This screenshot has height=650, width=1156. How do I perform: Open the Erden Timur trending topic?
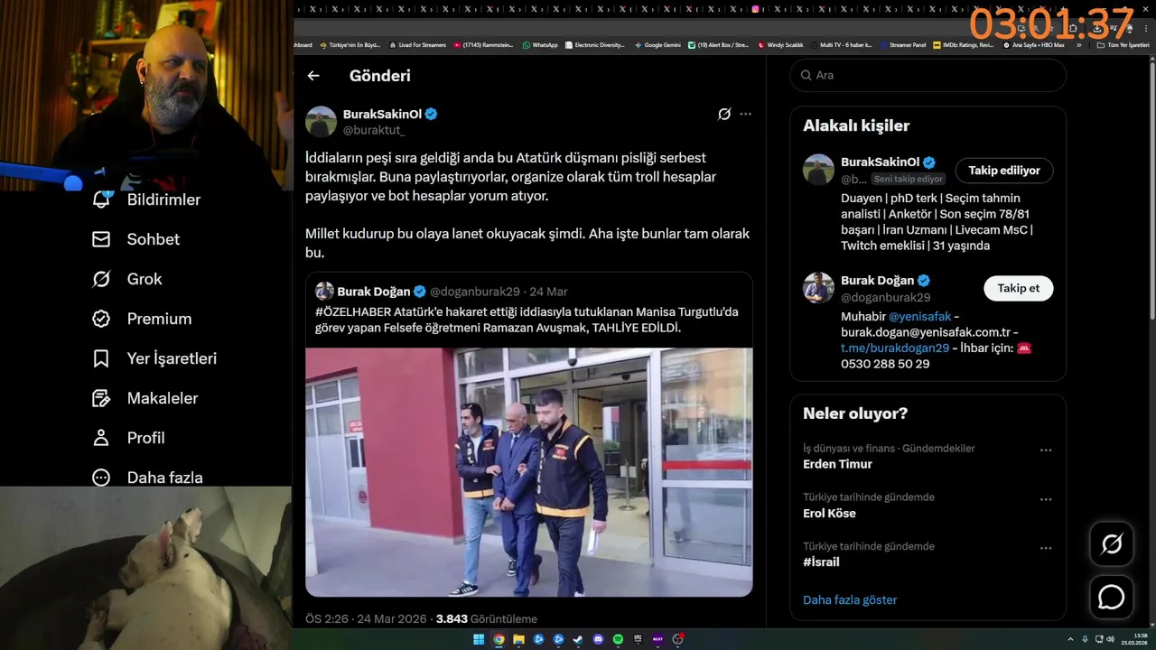[x=837, y=464]
